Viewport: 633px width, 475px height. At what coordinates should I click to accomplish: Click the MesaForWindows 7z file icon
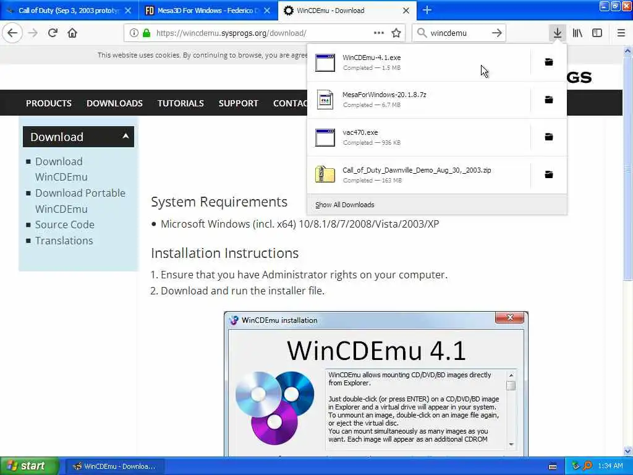point(325,100)
